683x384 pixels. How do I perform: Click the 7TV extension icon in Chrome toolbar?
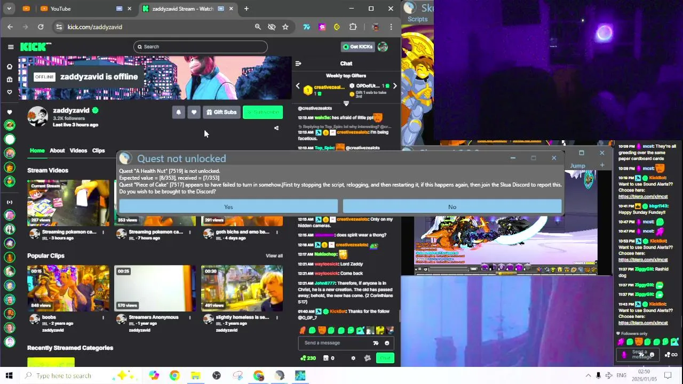click(307, 27)
